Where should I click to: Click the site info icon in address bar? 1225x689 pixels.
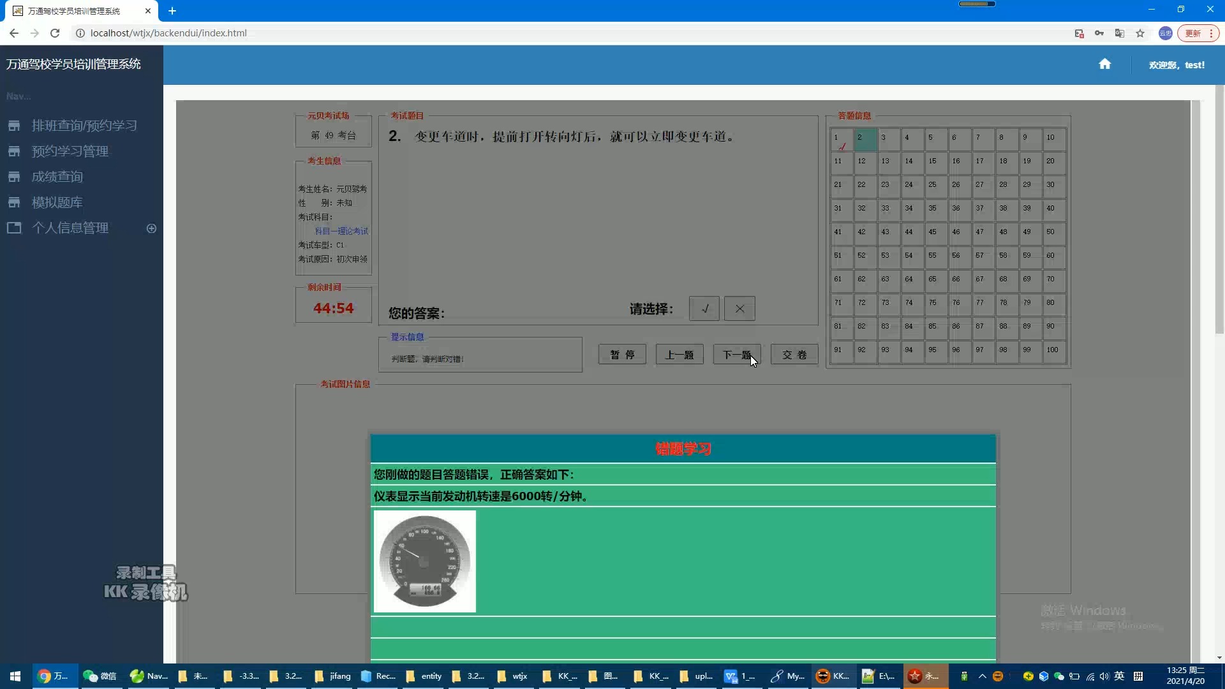point(80,33)
